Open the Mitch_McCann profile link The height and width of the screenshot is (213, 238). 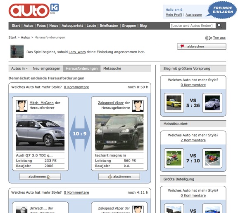coord(42,103)
